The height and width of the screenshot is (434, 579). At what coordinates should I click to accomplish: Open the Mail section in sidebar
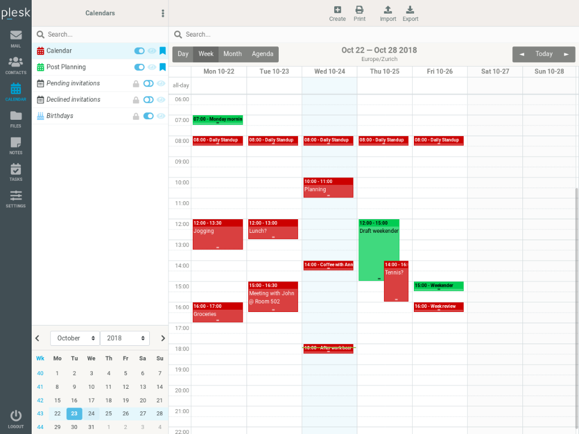[x=16, y=38]
